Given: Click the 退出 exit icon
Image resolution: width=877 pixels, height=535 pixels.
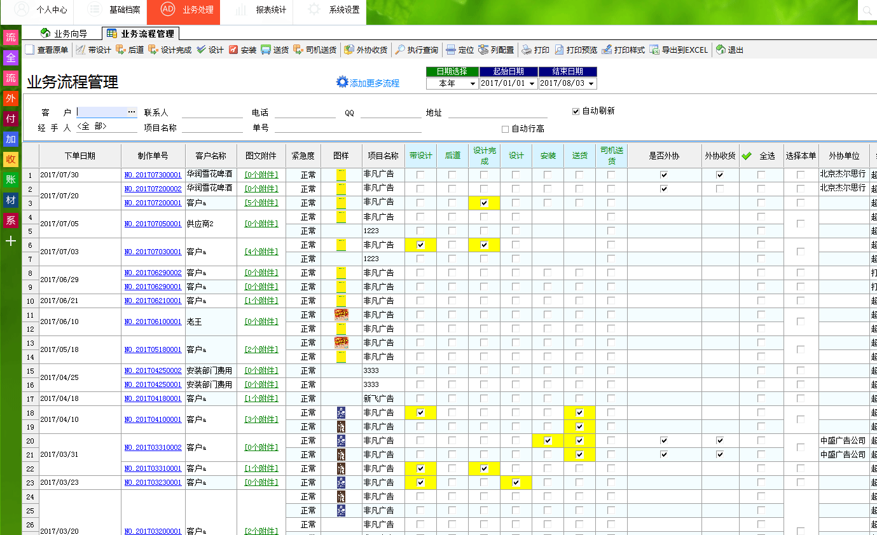Looking at the screenshot, I should click(729, 49).
